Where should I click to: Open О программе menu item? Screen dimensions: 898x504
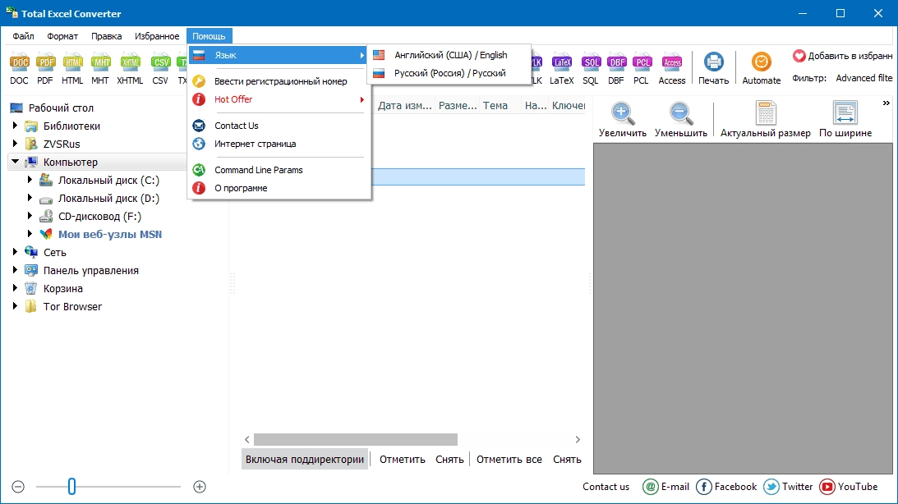click(x=279, y=188)
